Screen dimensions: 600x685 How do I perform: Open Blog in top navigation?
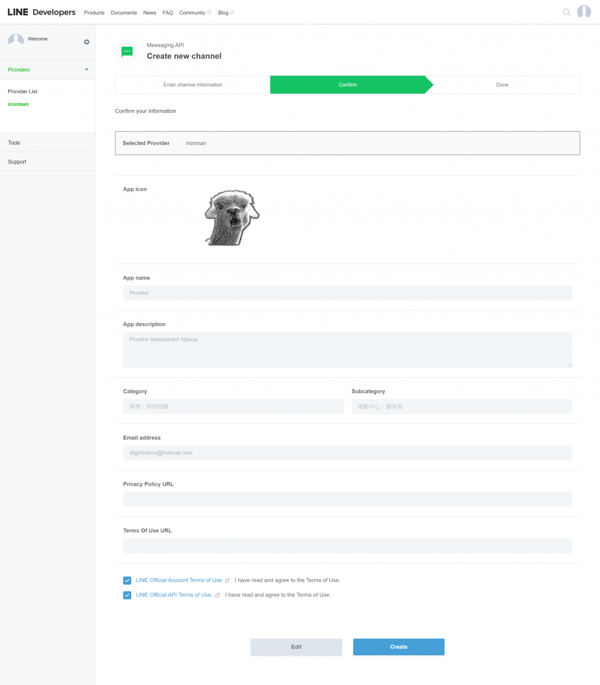pyautogui.click(x=223, y=13)
